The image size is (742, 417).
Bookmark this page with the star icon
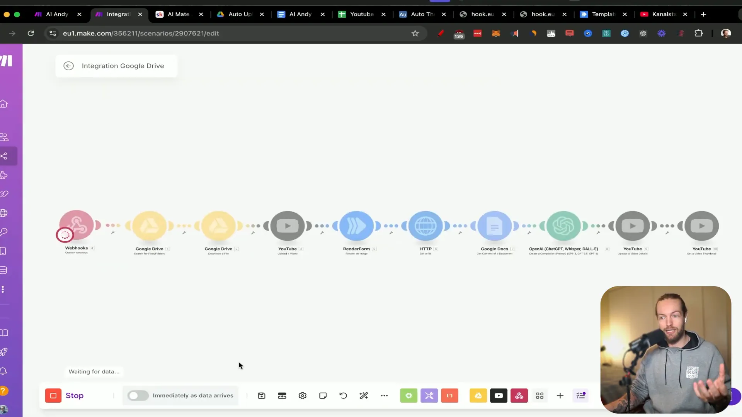pos(415,33)
